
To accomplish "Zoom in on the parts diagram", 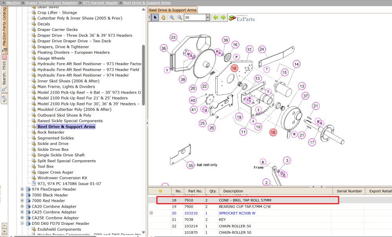I will (x=172, y=18).
